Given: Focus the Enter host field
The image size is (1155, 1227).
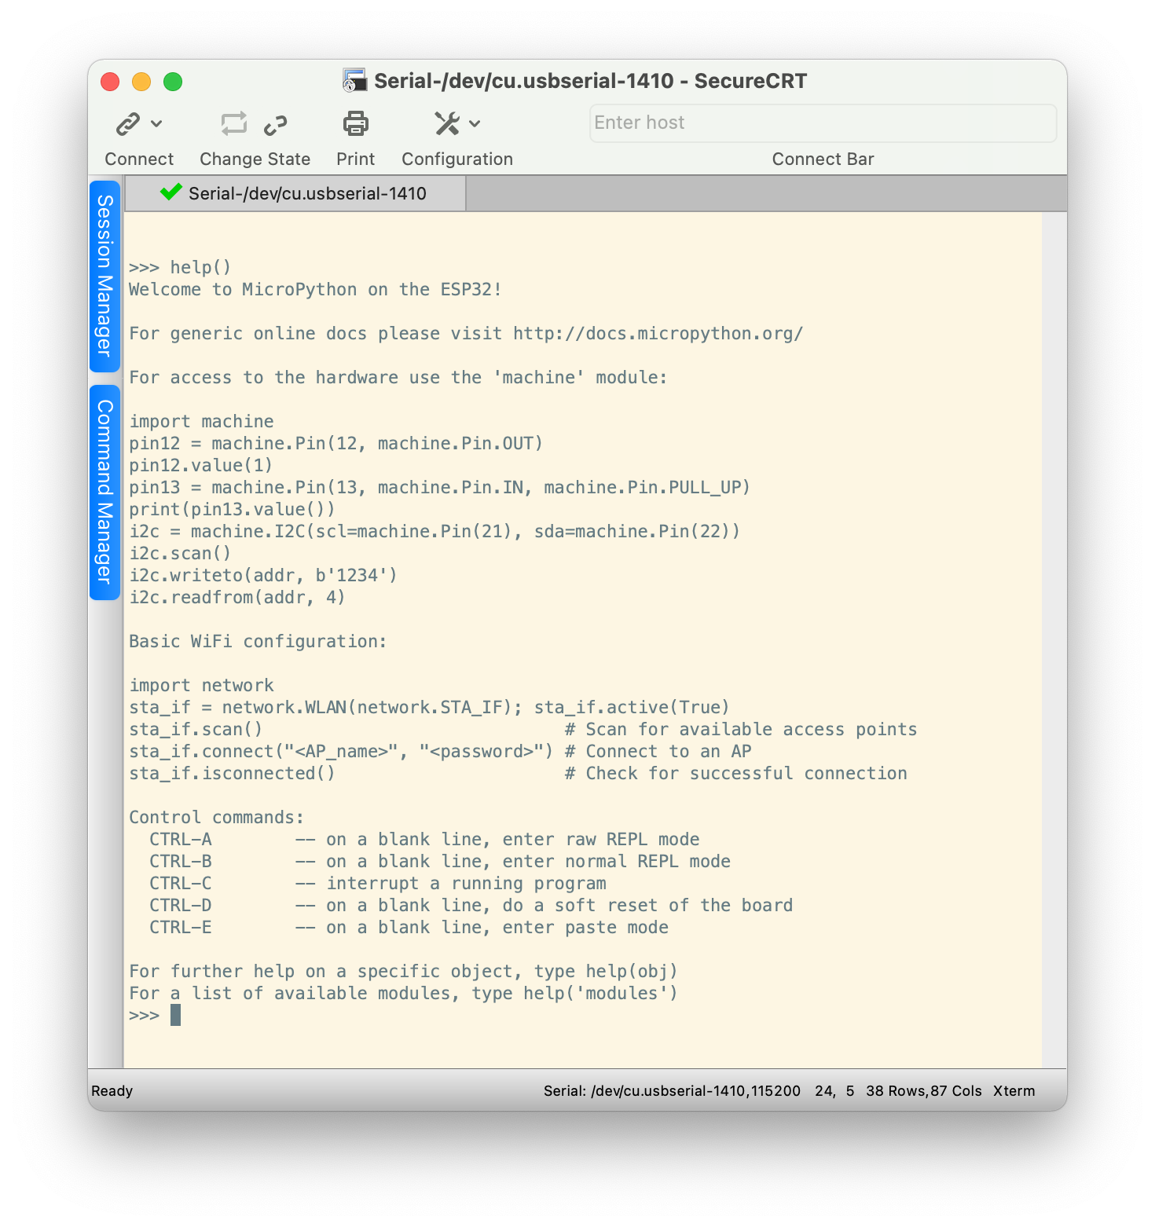Looking at the screenshot, I should click(822, 123).
